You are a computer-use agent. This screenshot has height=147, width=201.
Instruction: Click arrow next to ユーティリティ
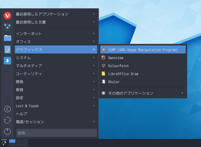94,73
